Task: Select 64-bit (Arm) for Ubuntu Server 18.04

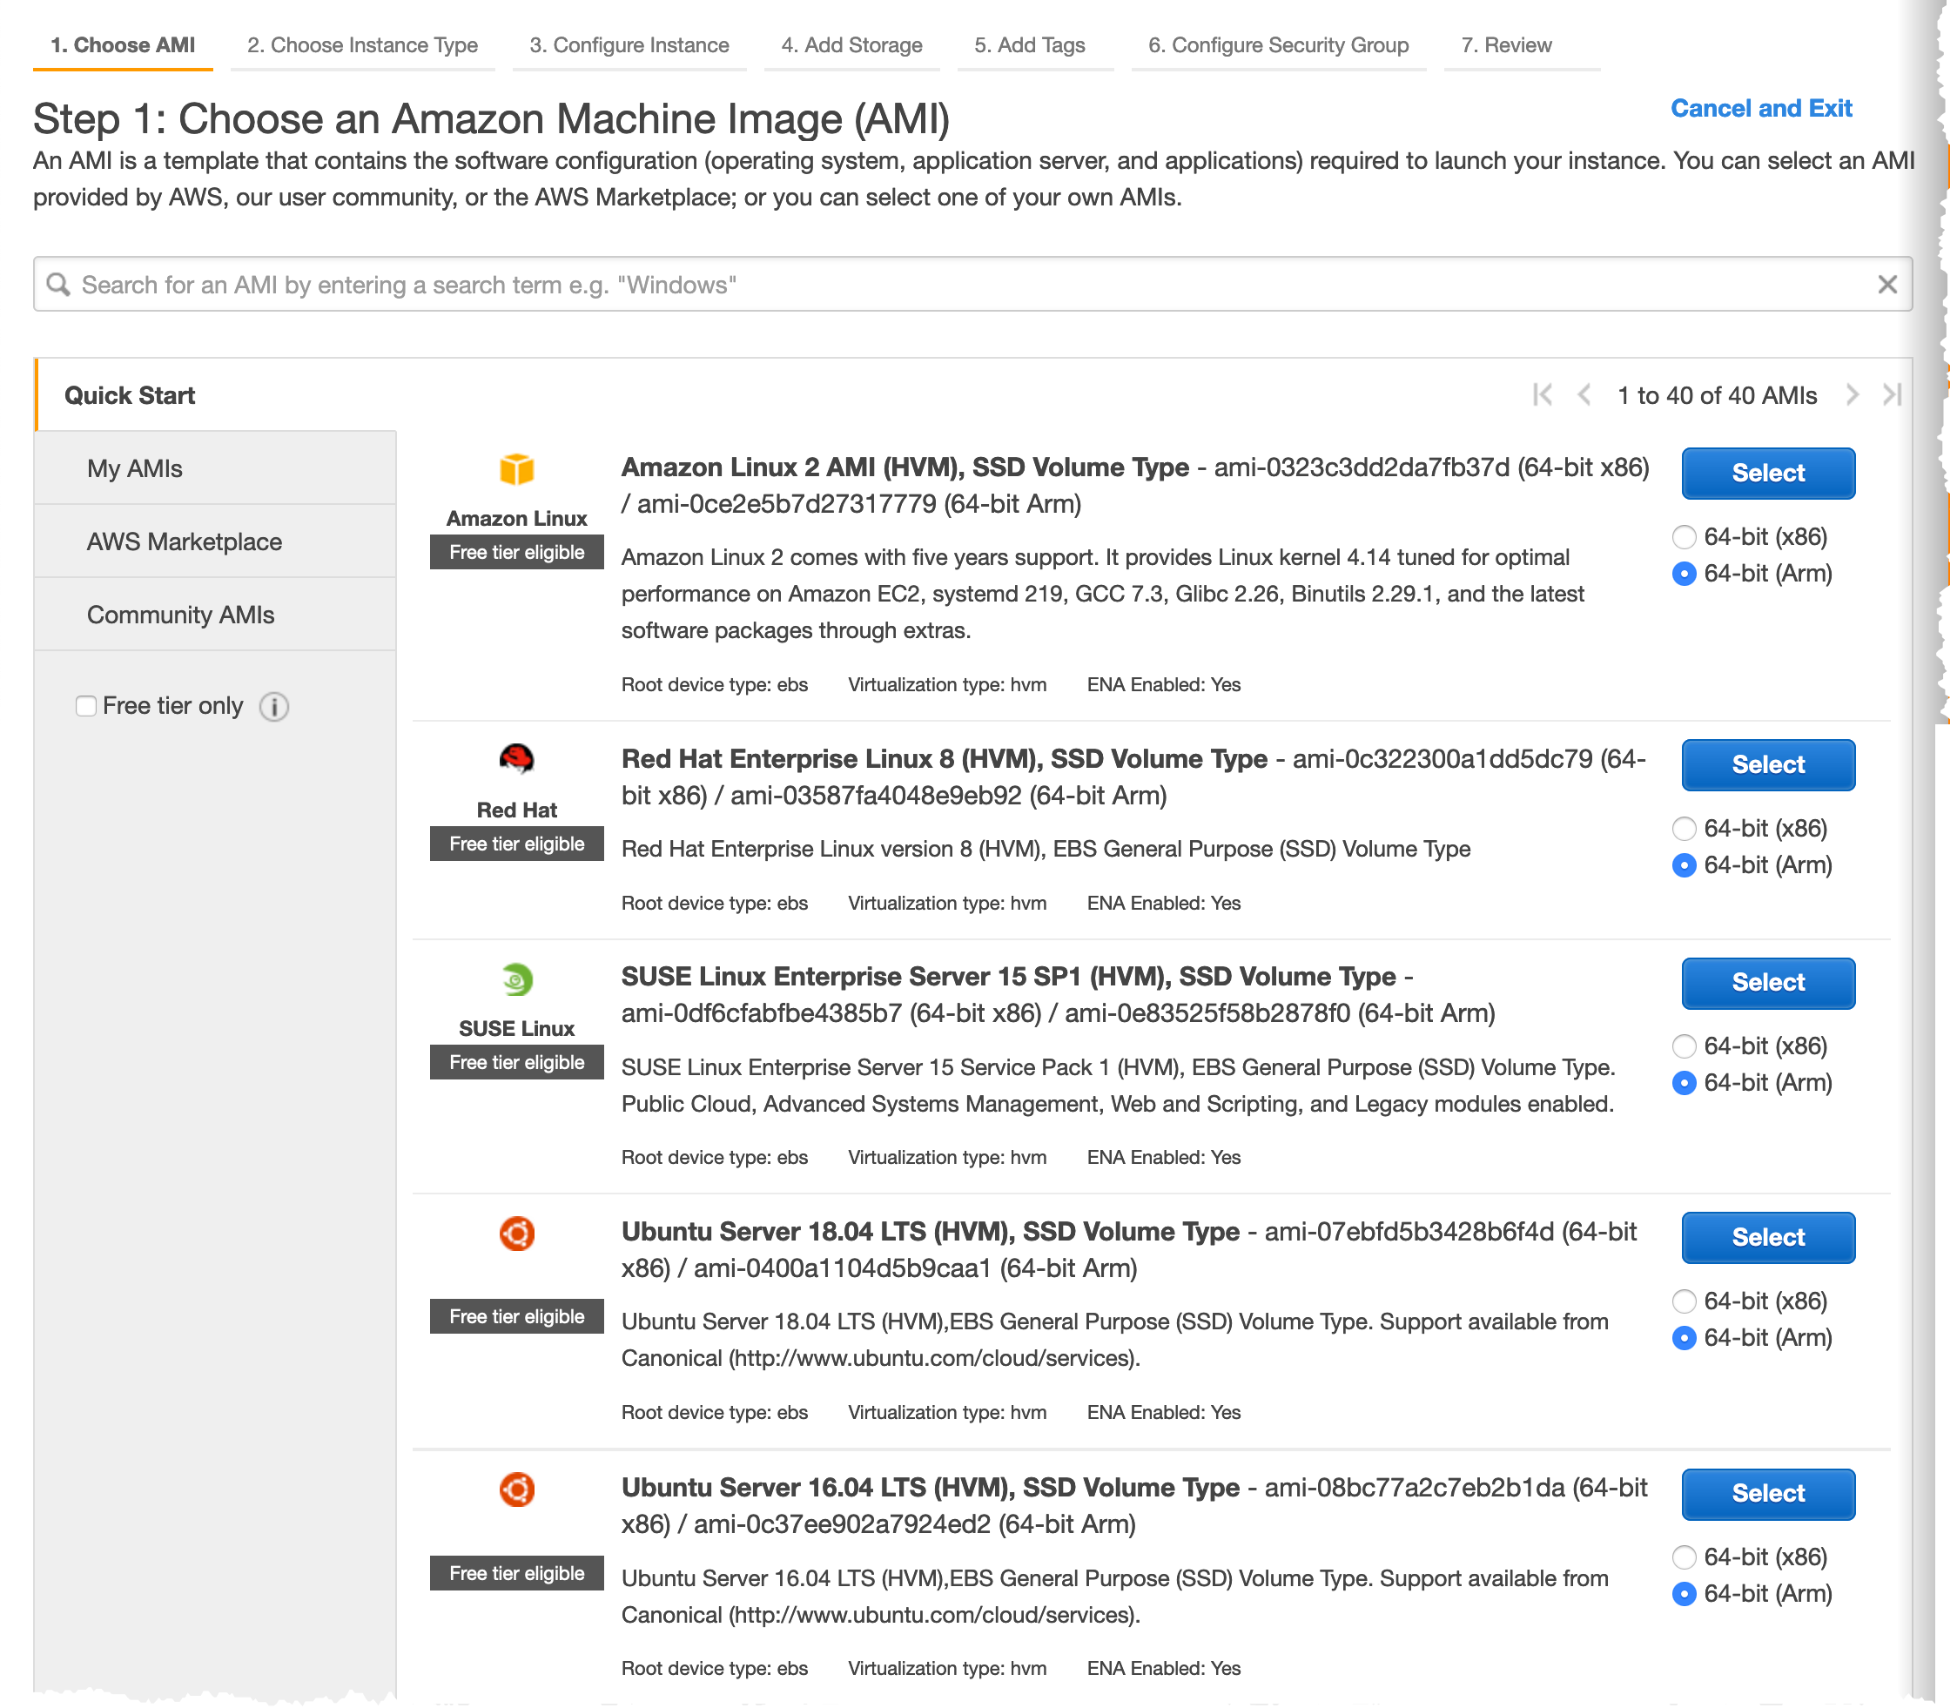Action: pos(1684,1337)
